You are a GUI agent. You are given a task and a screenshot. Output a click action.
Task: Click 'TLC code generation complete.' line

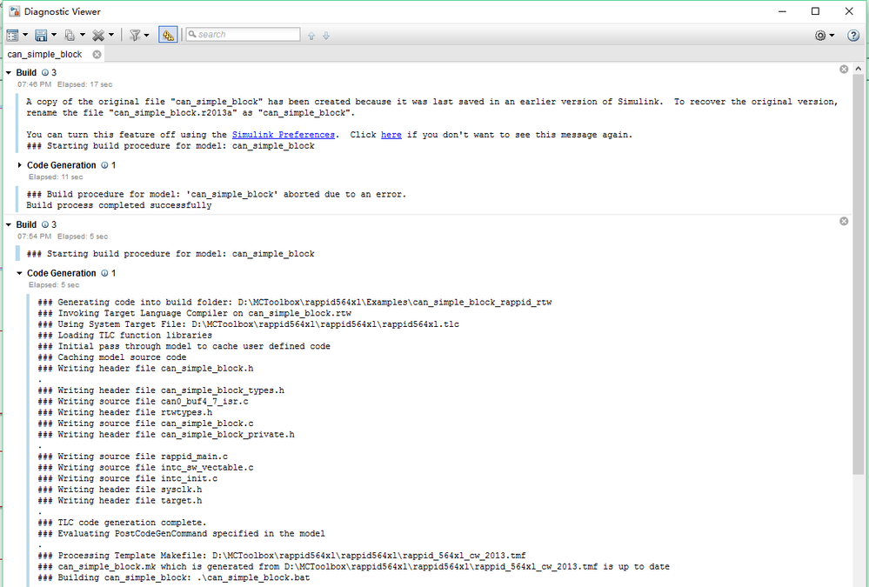(x=122, y=523)
